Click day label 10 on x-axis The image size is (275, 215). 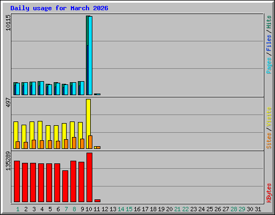(89, 209)
